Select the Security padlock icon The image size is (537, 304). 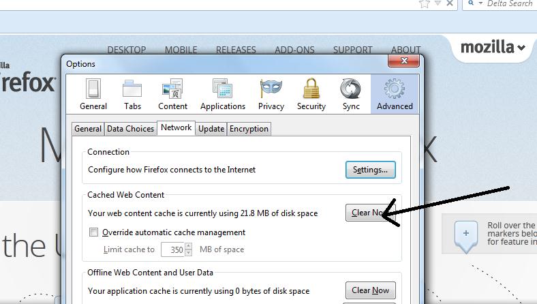(x=311, y=94)
